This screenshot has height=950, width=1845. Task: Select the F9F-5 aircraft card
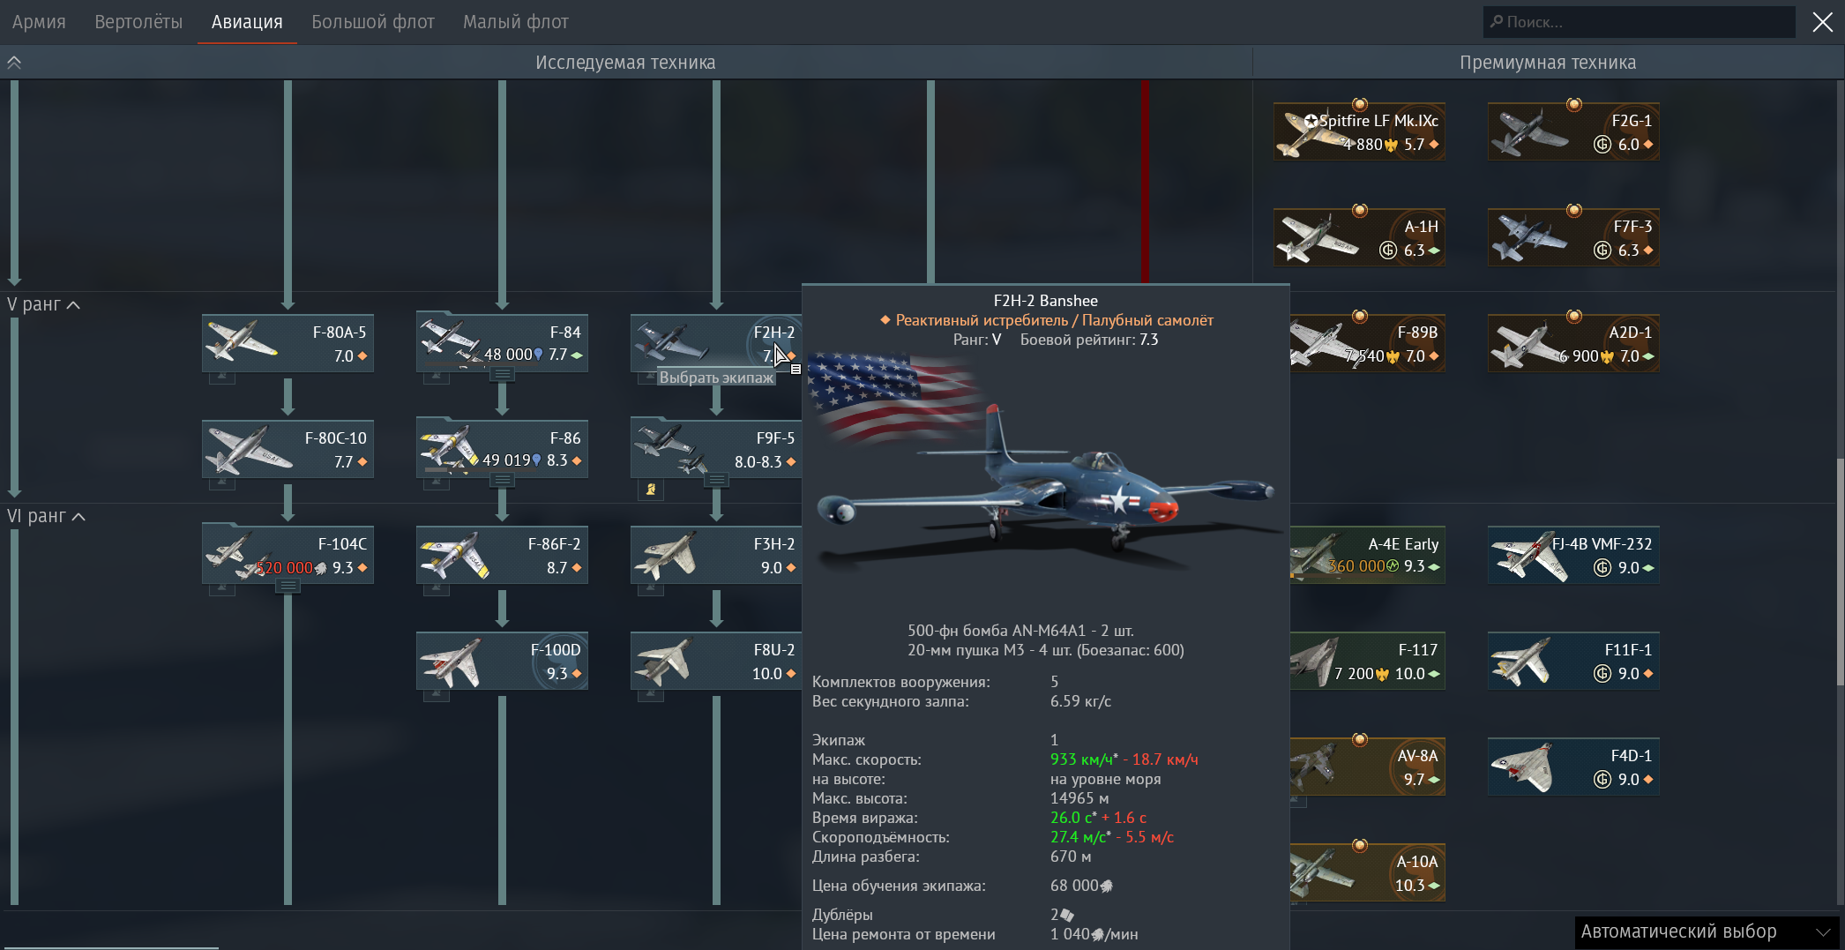pos(715,449)
